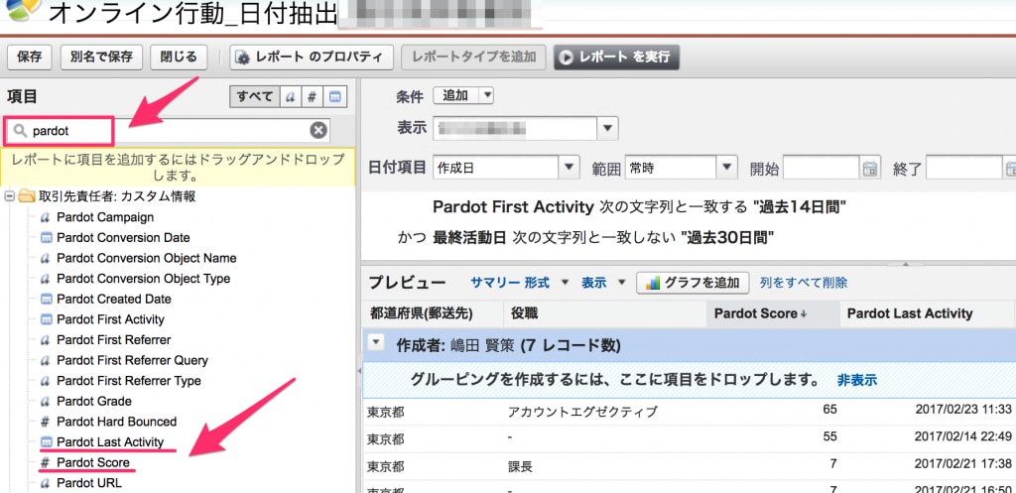Select the Pardot Grade field
Image resolution: width=1016 pixels, height=493 pixels.
click(94, 401)
